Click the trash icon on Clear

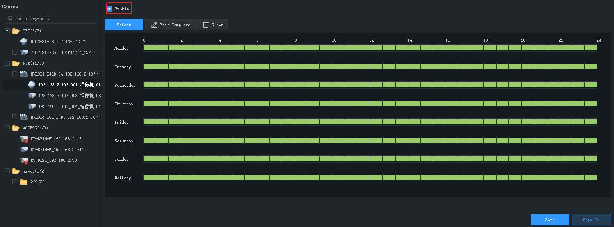pos(206,25)
